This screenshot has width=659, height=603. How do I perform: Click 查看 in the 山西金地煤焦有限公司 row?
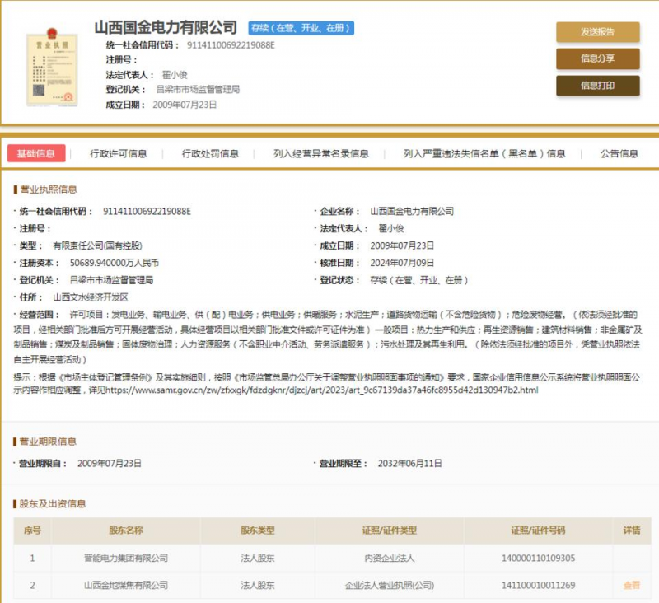(x=631, y=586)
